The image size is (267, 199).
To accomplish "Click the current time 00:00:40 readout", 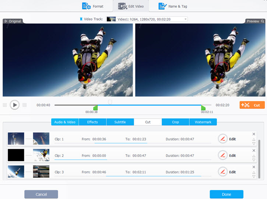I will pyautogui.click(x=43, y=105).
